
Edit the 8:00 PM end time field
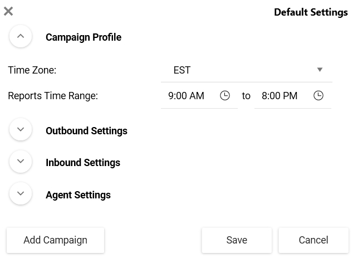[293, 96]
